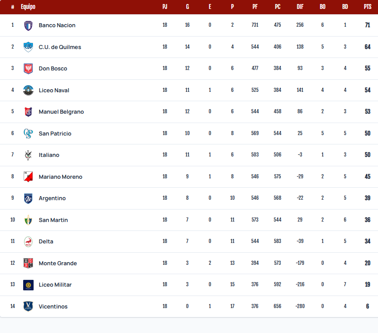Click the Manuel Belgrano shield icon
The height and width of the screenshot is (333, 378).
click(28, 112)
